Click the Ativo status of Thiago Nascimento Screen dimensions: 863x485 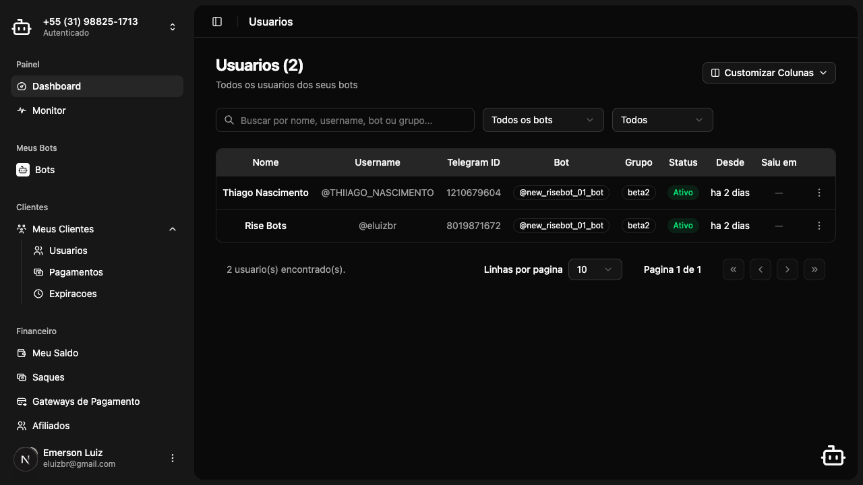pos(683,193)
